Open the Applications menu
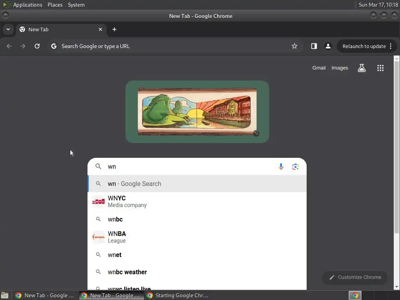The image size is (400, 300). click(x=28, y=5)
